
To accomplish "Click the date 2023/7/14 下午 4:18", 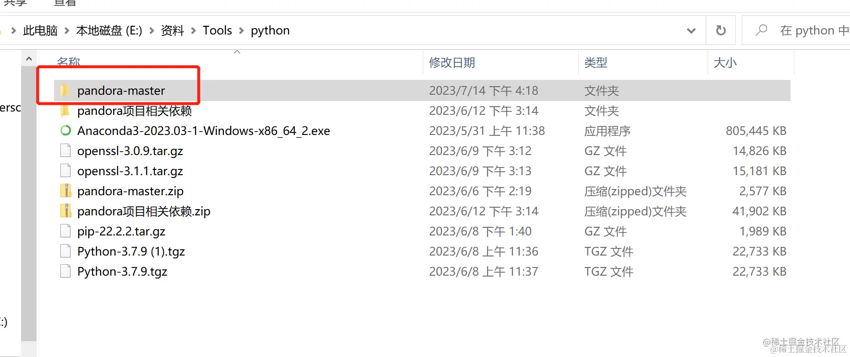I will coord(484,90).
